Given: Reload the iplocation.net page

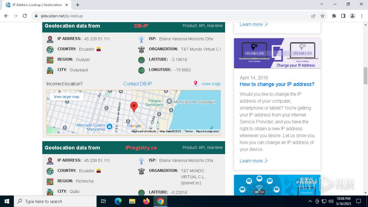Looking at the screenshot, I should click(x=25, y=16).
